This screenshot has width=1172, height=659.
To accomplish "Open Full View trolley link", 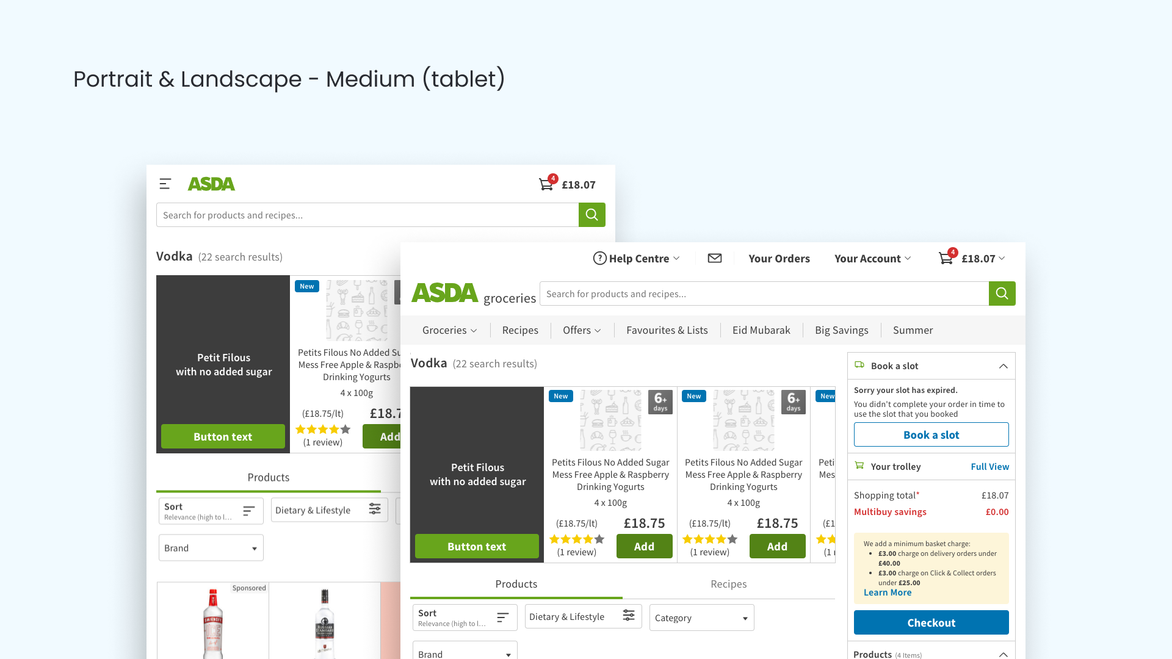I will (989, 466).
